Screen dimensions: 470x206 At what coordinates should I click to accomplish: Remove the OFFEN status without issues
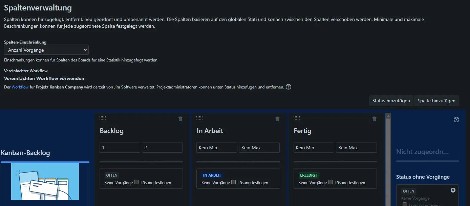click(453, 190)
